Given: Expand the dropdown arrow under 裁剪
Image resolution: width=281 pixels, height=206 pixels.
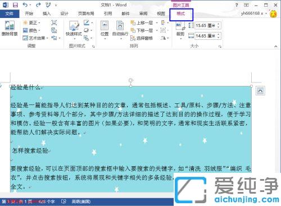Looking at the screenshot, I should pyautogui.click(x=181, y=39).
